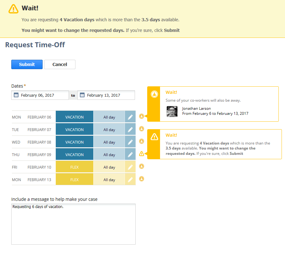The image size is (285, 254).
Task: Click the February 13, 2017 end date field
Action: pos(106,95)
